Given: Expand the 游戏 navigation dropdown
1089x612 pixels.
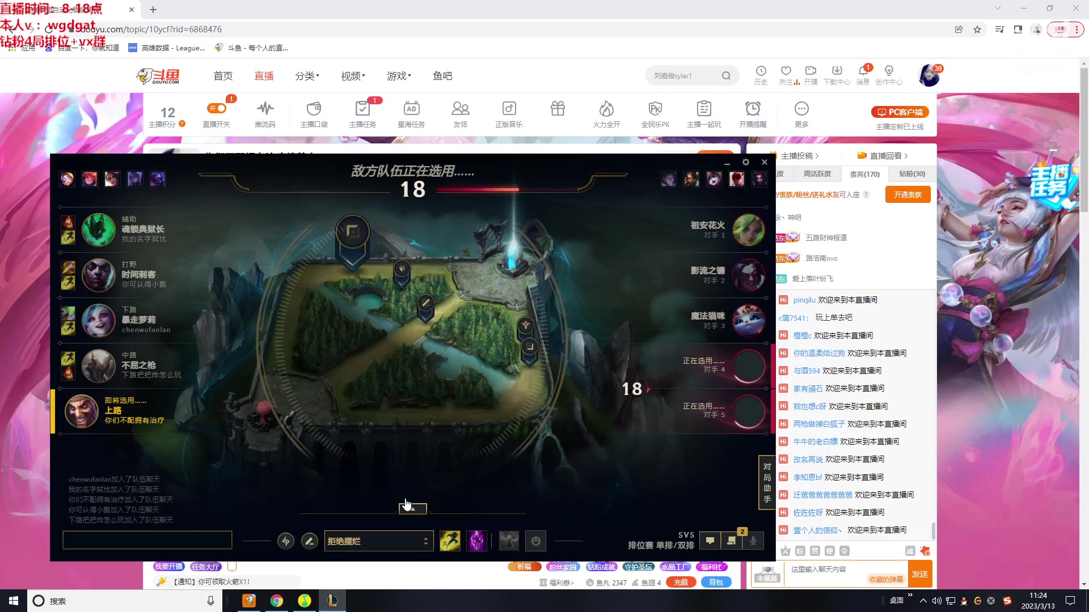Looking at the screenshot, I should [x=399, y=76].
